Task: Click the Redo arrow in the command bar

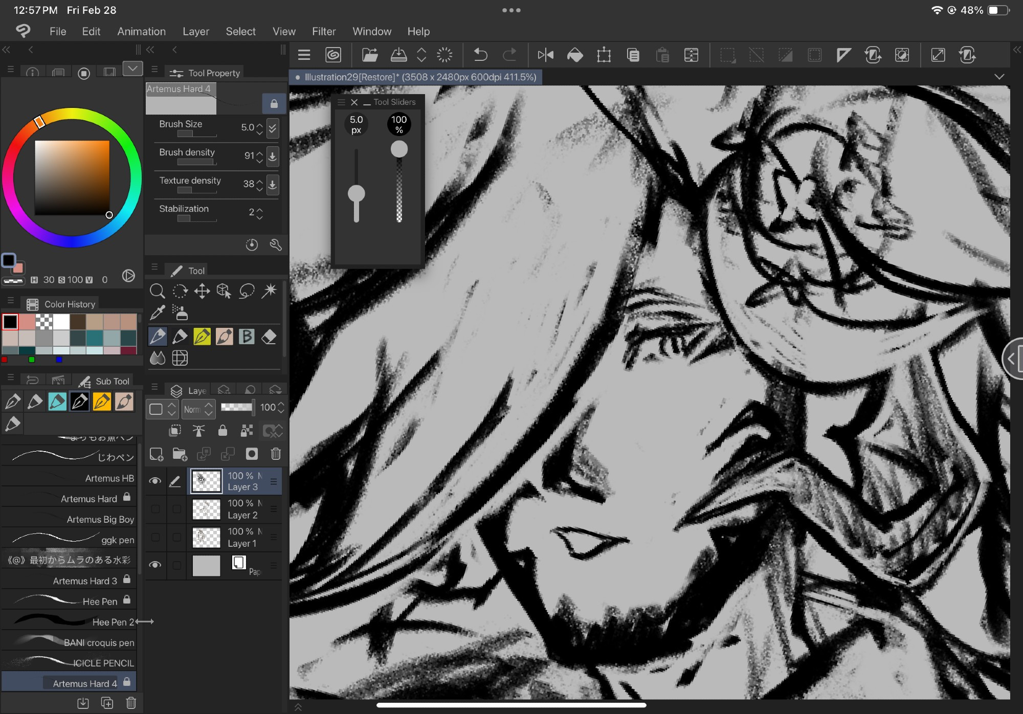Action: 509,55
